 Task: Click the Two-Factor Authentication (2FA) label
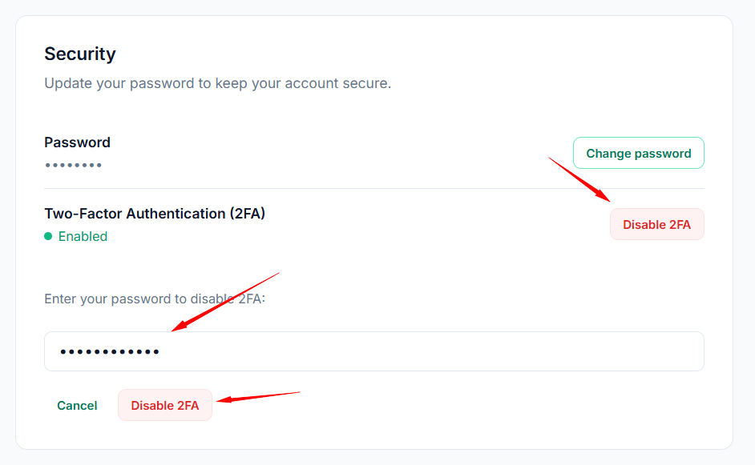click(x=155, y=214)
